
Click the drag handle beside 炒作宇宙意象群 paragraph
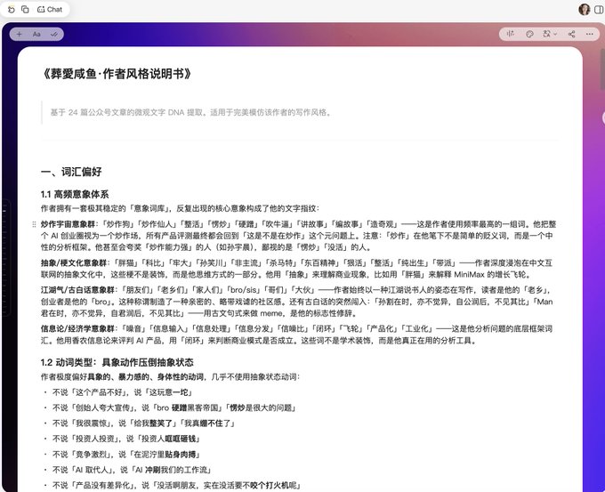[34, 224]
